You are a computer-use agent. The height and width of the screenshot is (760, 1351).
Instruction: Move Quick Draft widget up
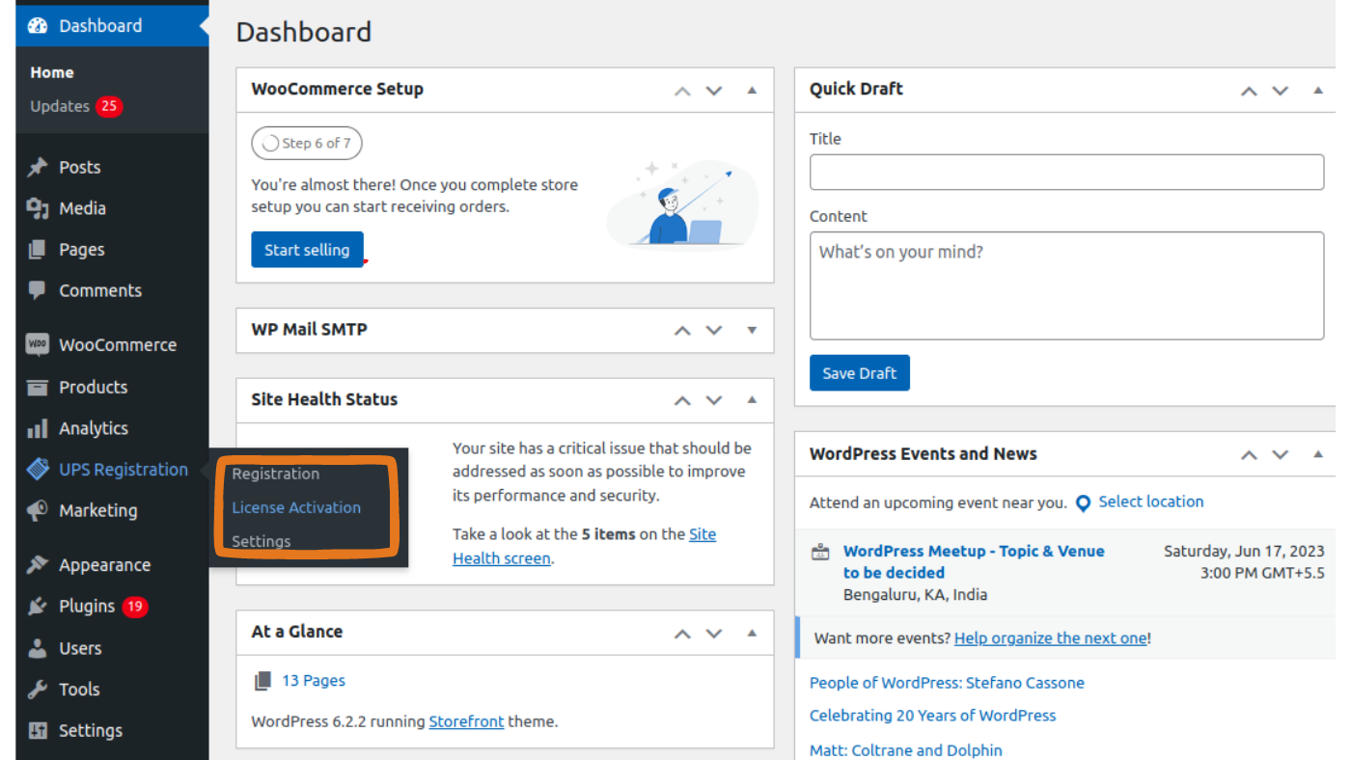(x=1249, y=91)
